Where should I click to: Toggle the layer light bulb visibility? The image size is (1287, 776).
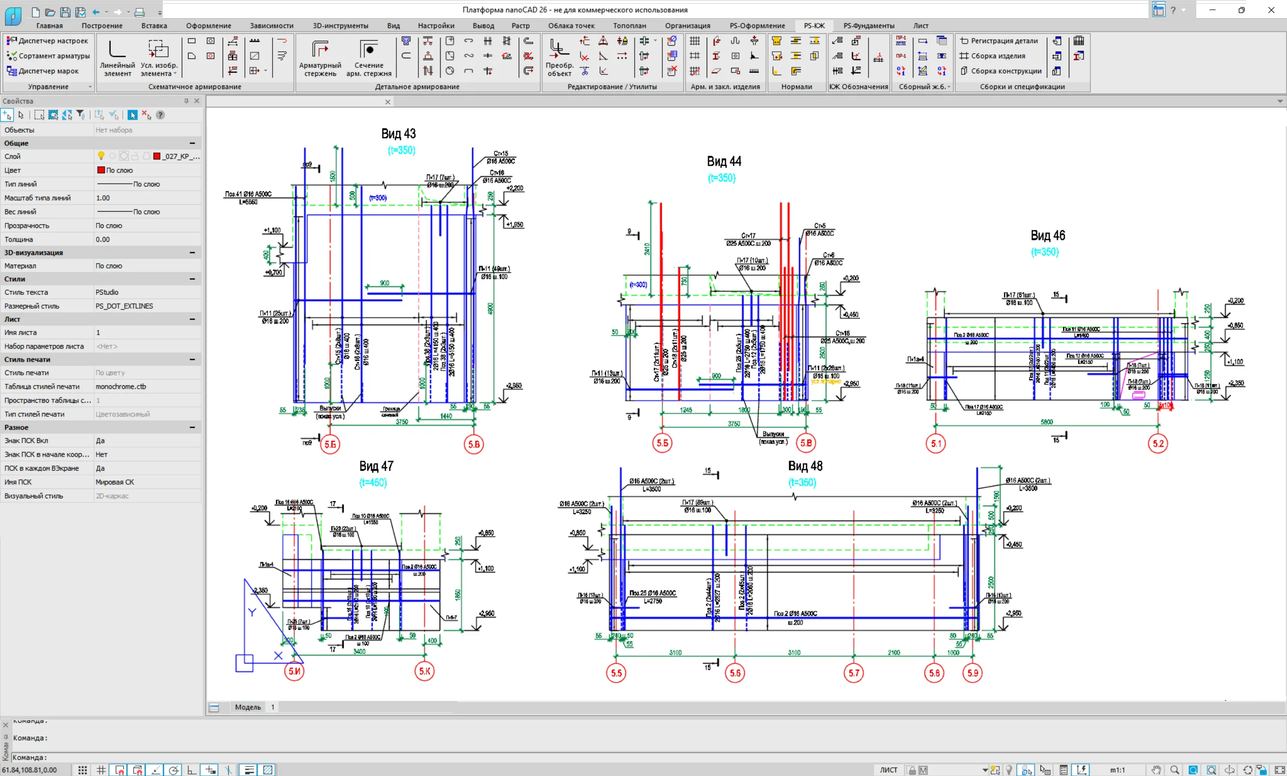coord(101,156)
